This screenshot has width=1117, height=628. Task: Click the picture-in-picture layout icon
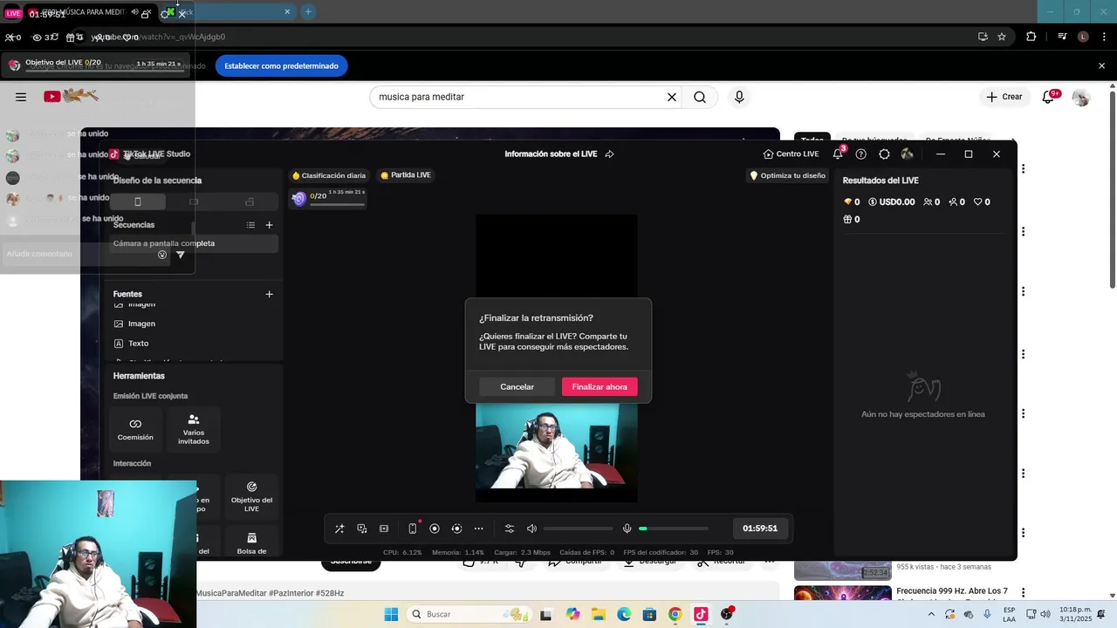tap(384, 529)
